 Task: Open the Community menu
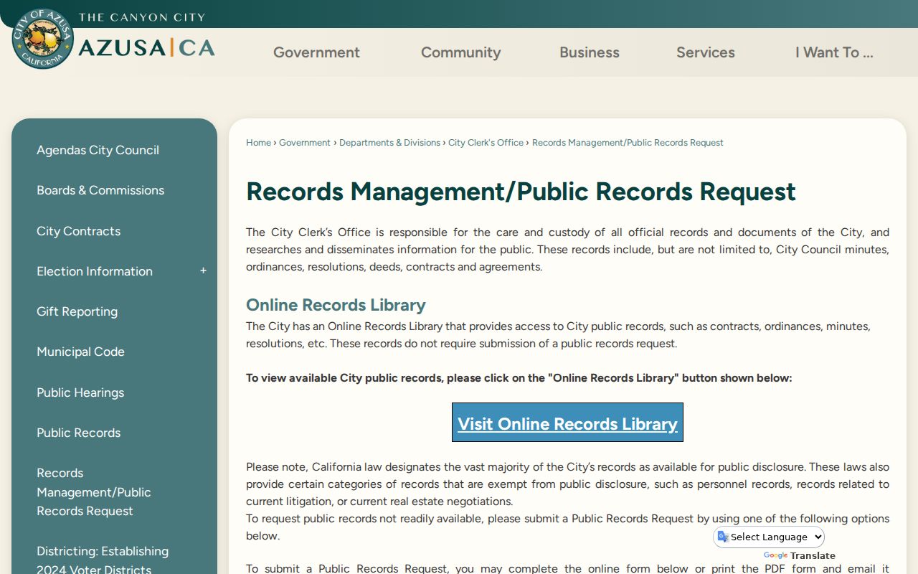click(460, 52)
